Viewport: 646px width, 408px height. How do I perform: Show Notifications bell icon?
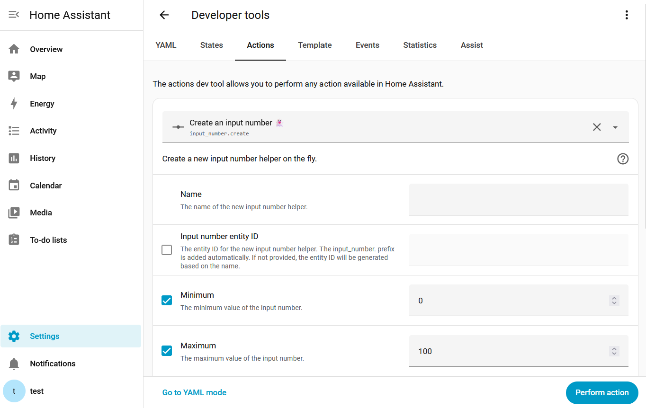[x=14, y=364]
